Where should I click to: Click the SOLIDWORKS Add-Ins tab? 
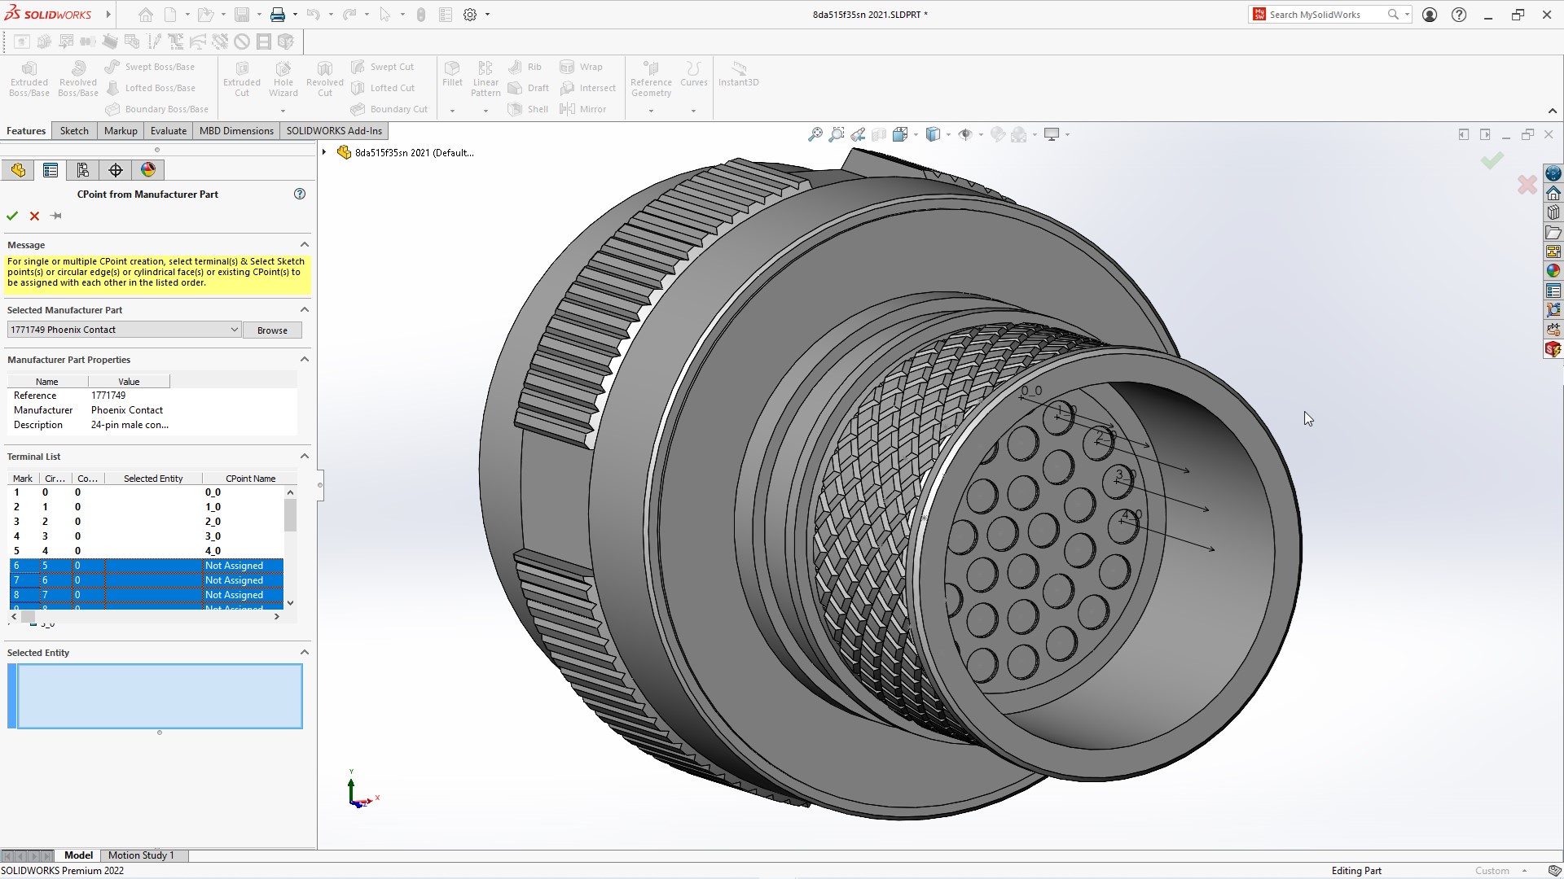click(x=333, y=130)
